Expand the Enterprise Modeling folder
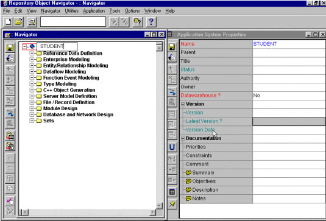 click(32, 60)
